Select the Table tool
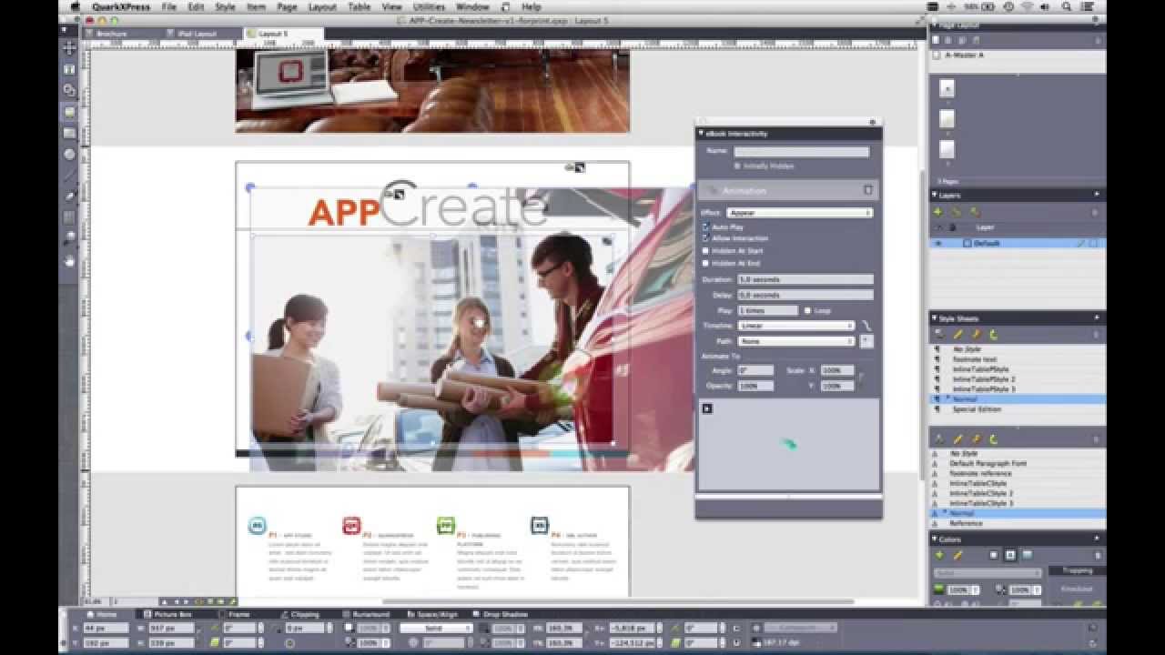This screenshot has width=1165, height=655. tap(69, 217)
